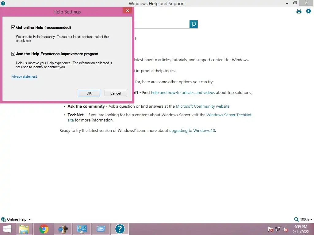The image size is (314, 235).
Task: Click the network tray icon
Action: [278, 229]
